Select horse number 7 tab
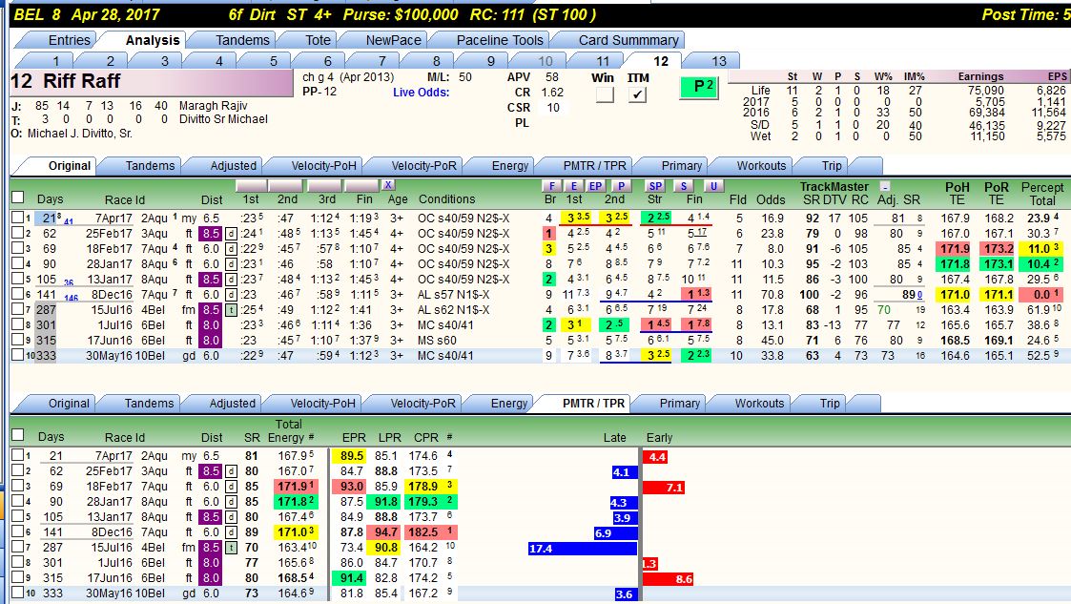 click(x=381, y=61)
